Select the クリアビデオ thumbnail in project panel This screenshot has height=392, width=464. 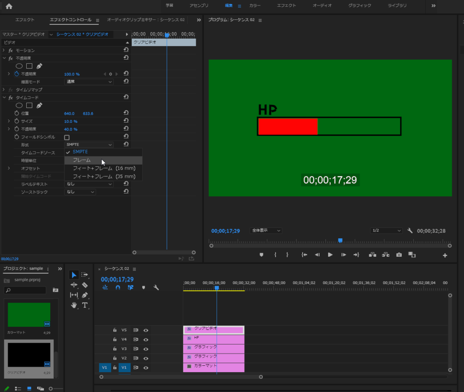pyautogui.click(x=29, y=355)
